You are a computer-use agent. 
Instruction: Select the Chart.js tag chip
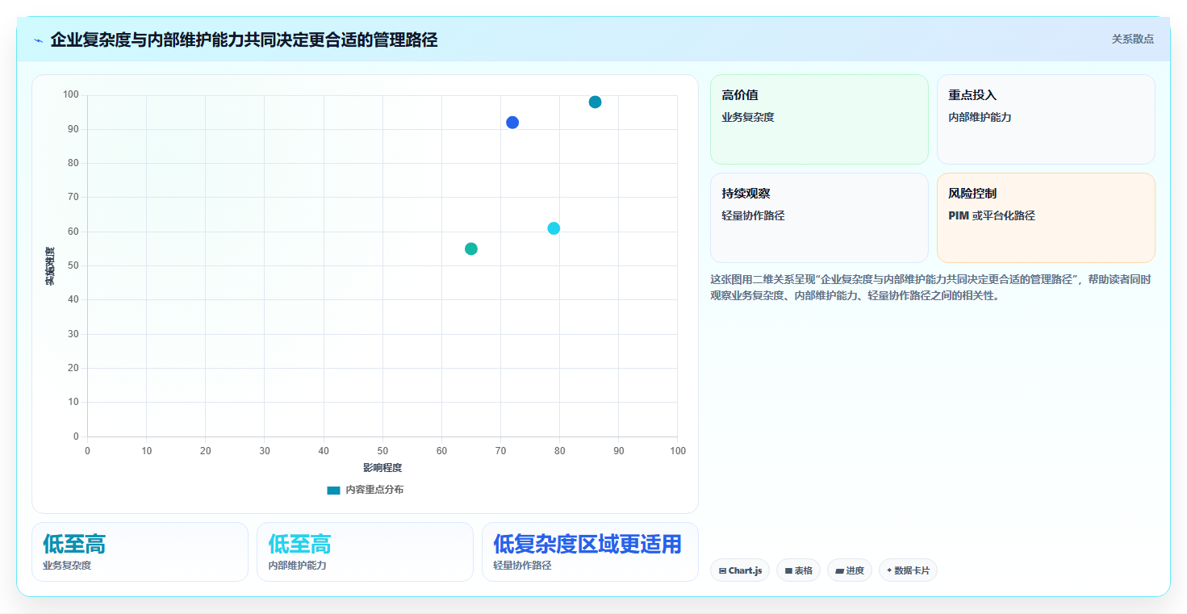[740, 570]
